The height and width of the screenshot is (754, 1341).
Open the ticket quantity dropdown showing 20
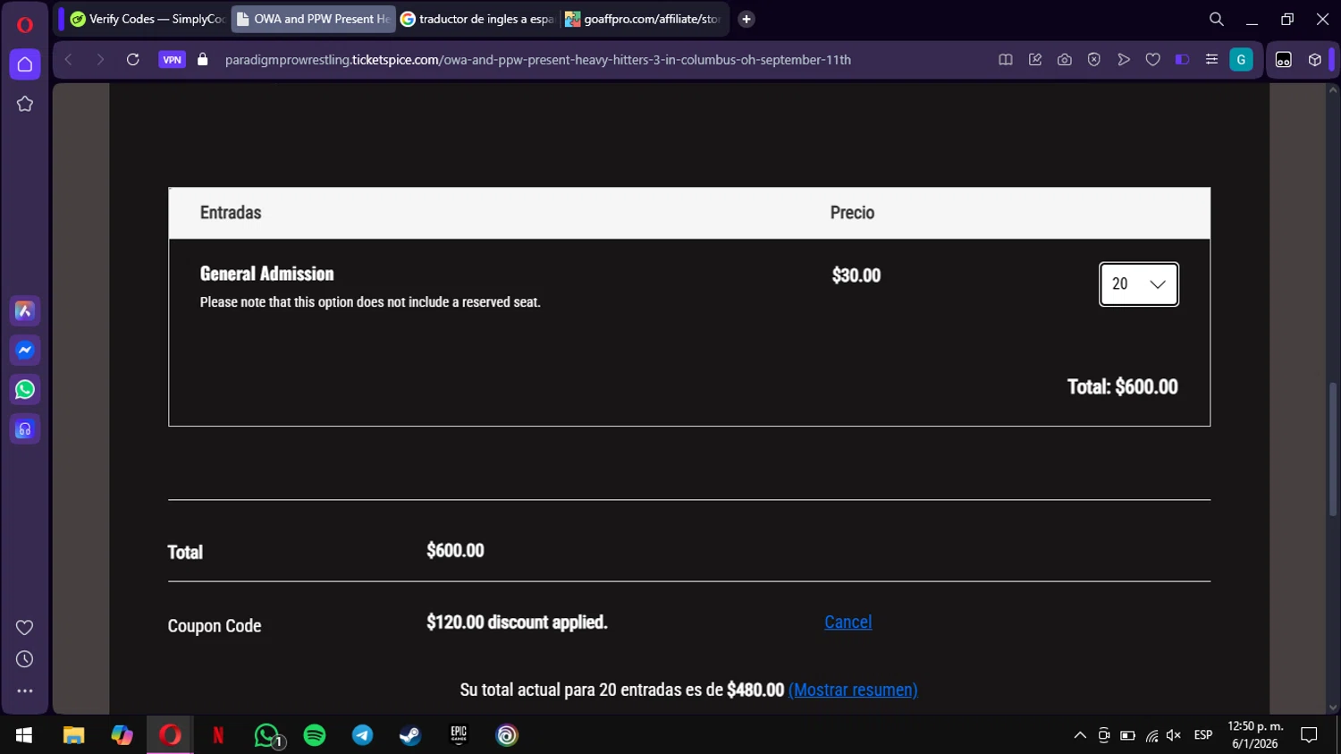(x=1139, y=284)
